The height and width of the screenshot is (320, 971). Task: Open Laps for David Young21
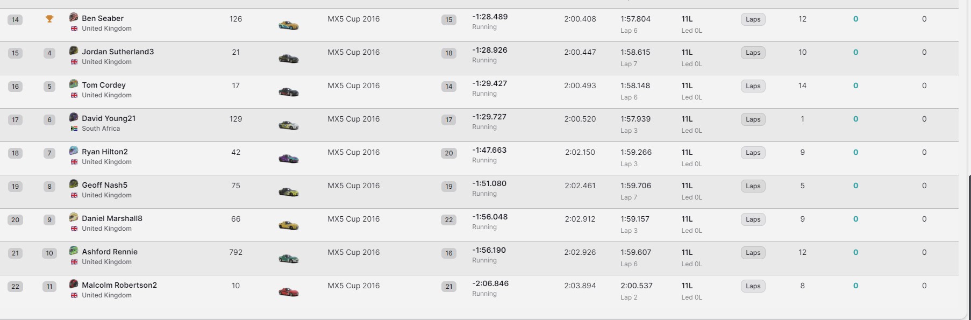click(753, 119)
